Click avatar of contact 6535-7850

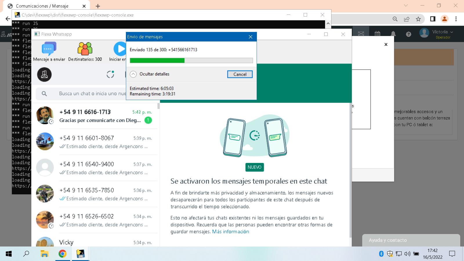pos(45,193)
